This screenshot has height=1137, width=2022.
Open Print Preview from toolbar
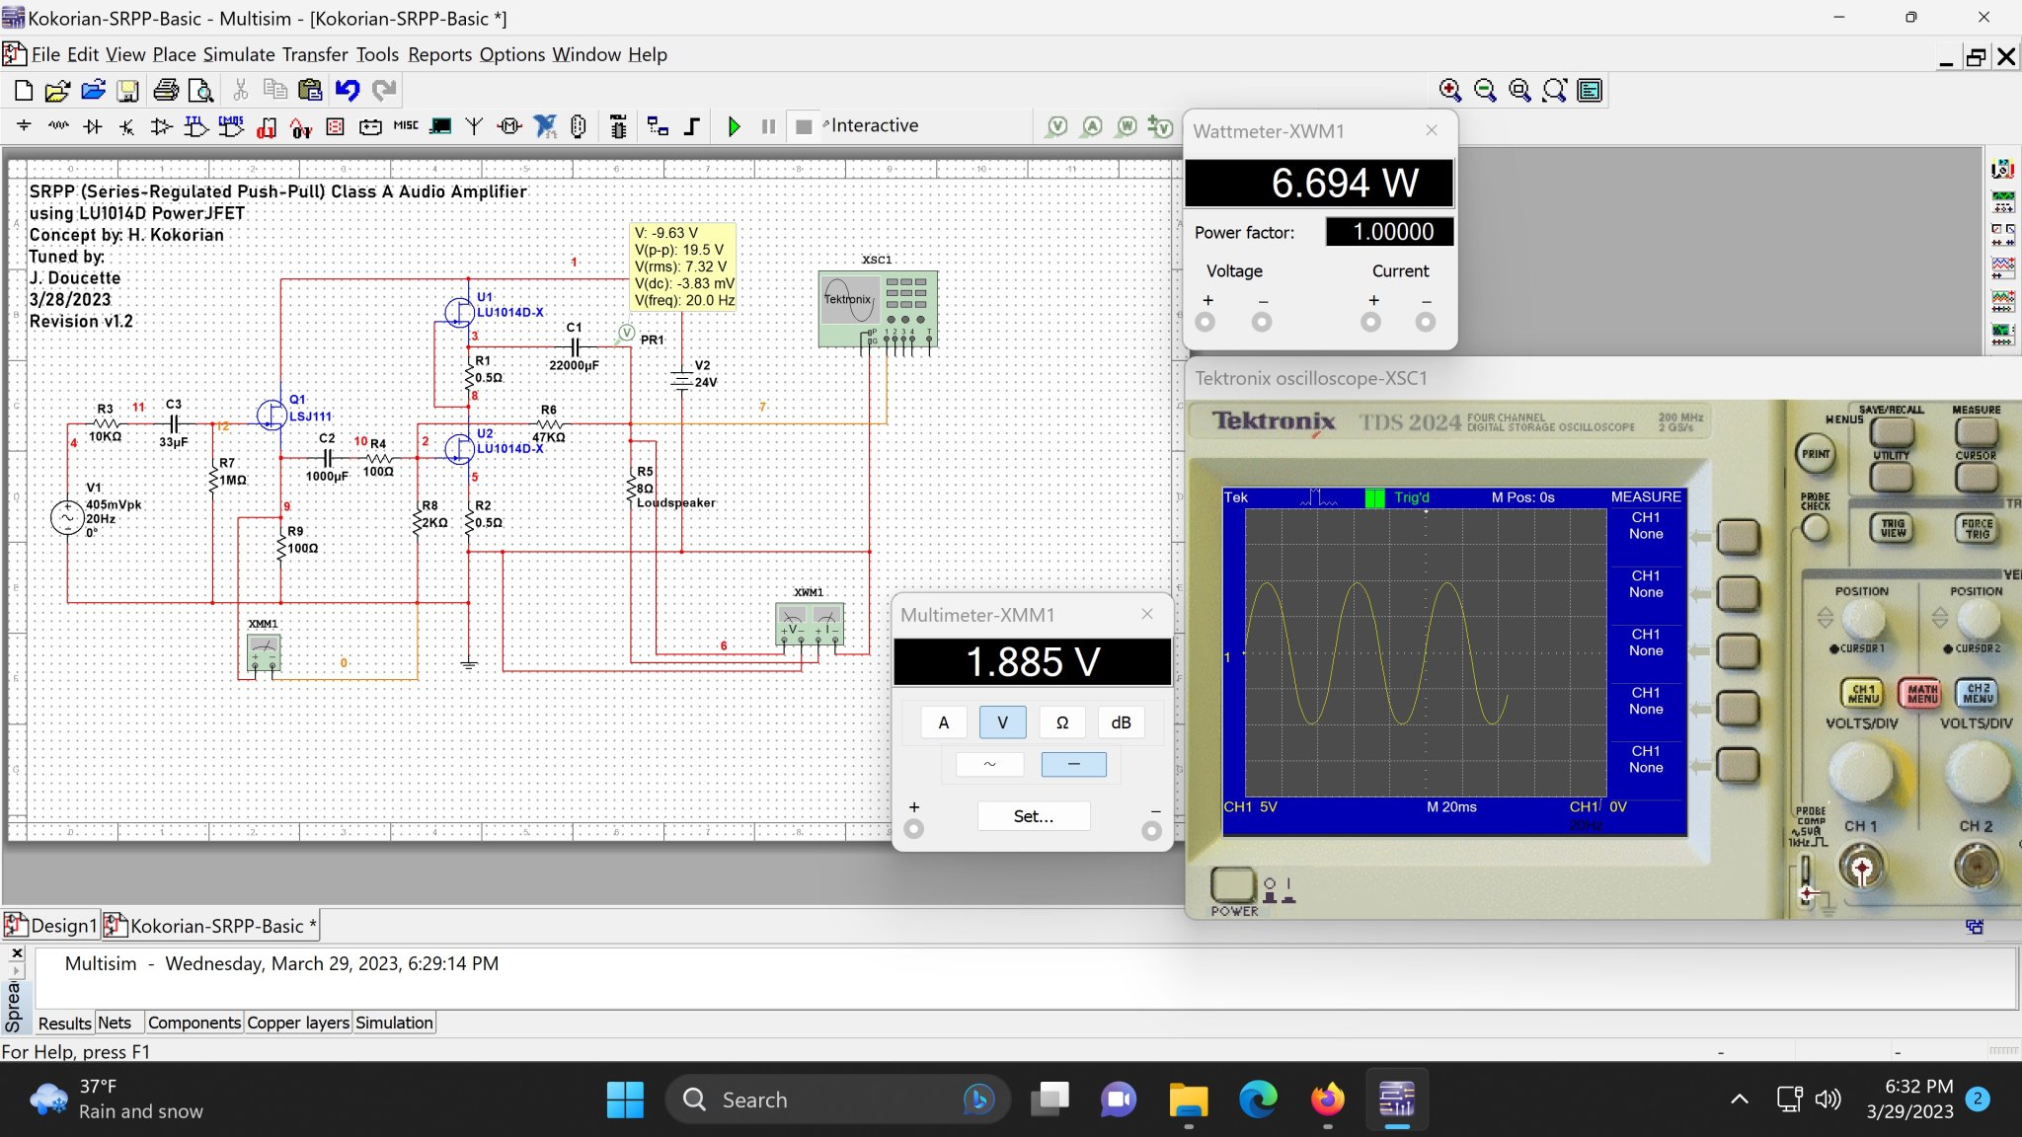click(x=200, y=91)
